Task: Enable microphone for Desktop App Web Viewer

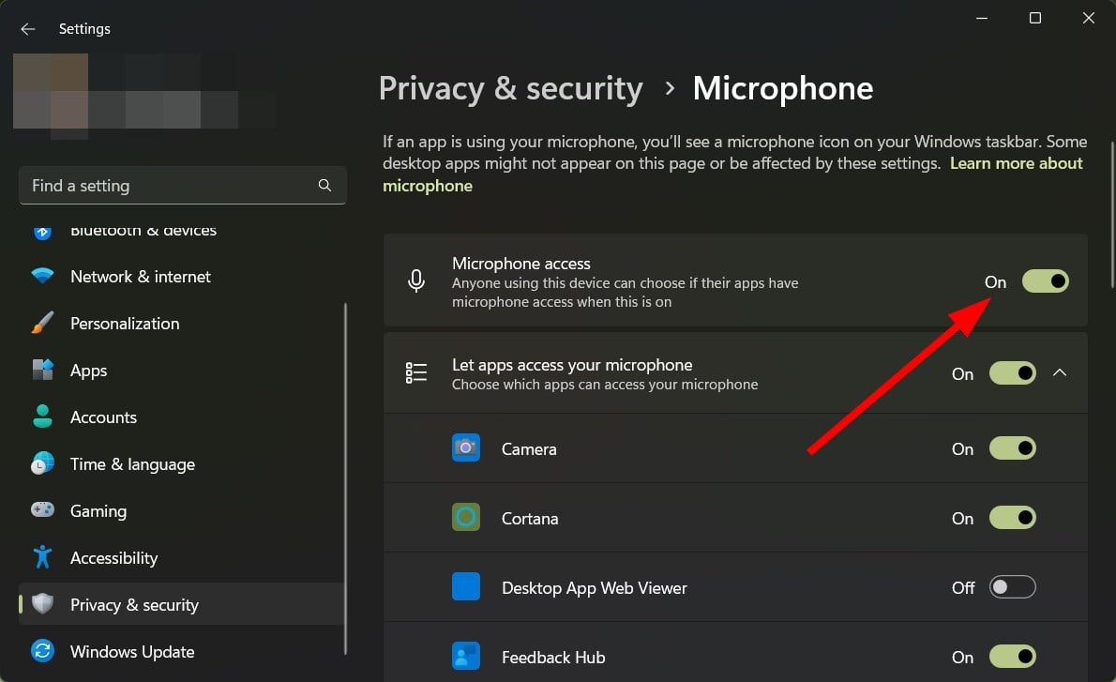Action: [x=1013, y=587]
